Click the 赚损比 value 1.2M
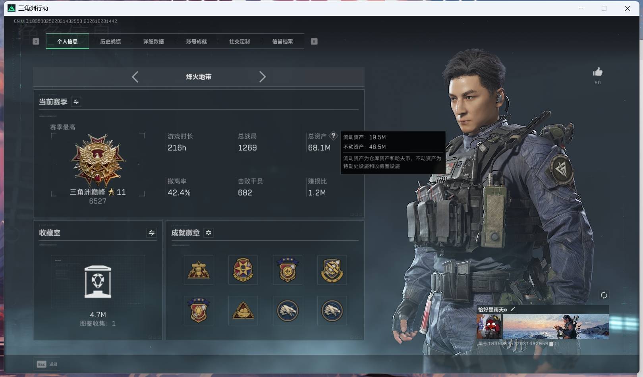The height and width of the screenshot is (377, 643). click(x=317, y=193)
